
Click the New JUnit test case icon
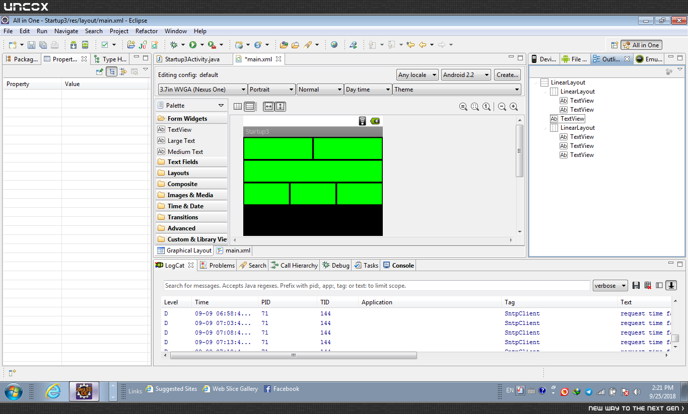143,45
